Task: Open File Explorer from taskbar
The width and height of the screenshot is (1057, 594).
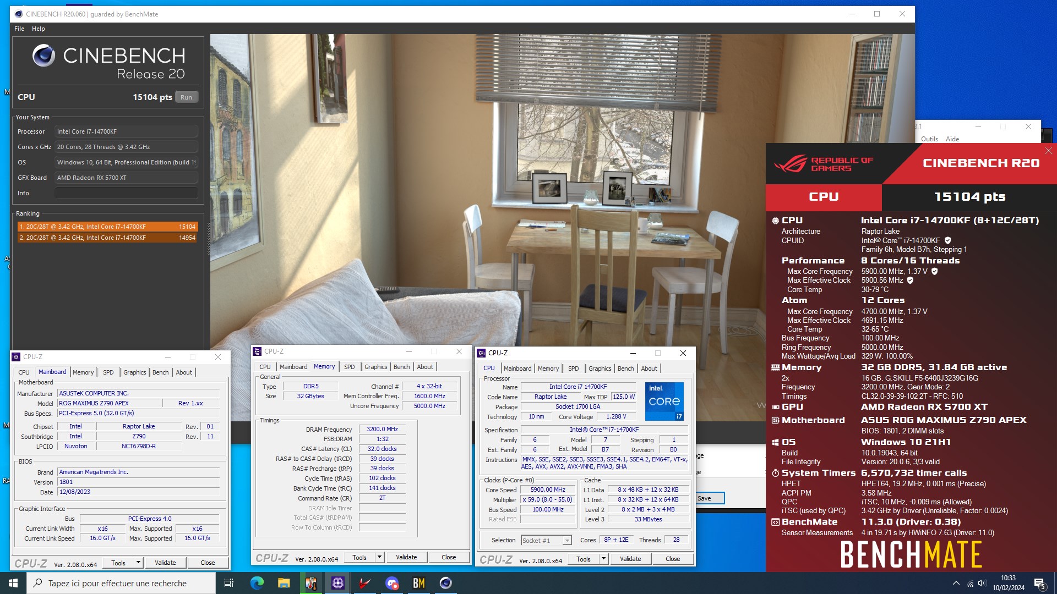Action: [284, 583]
